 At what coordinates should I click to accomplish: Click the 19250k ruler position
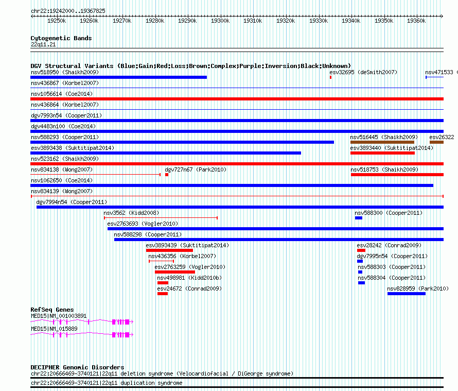pyautogui.click(x=57, y=21)
